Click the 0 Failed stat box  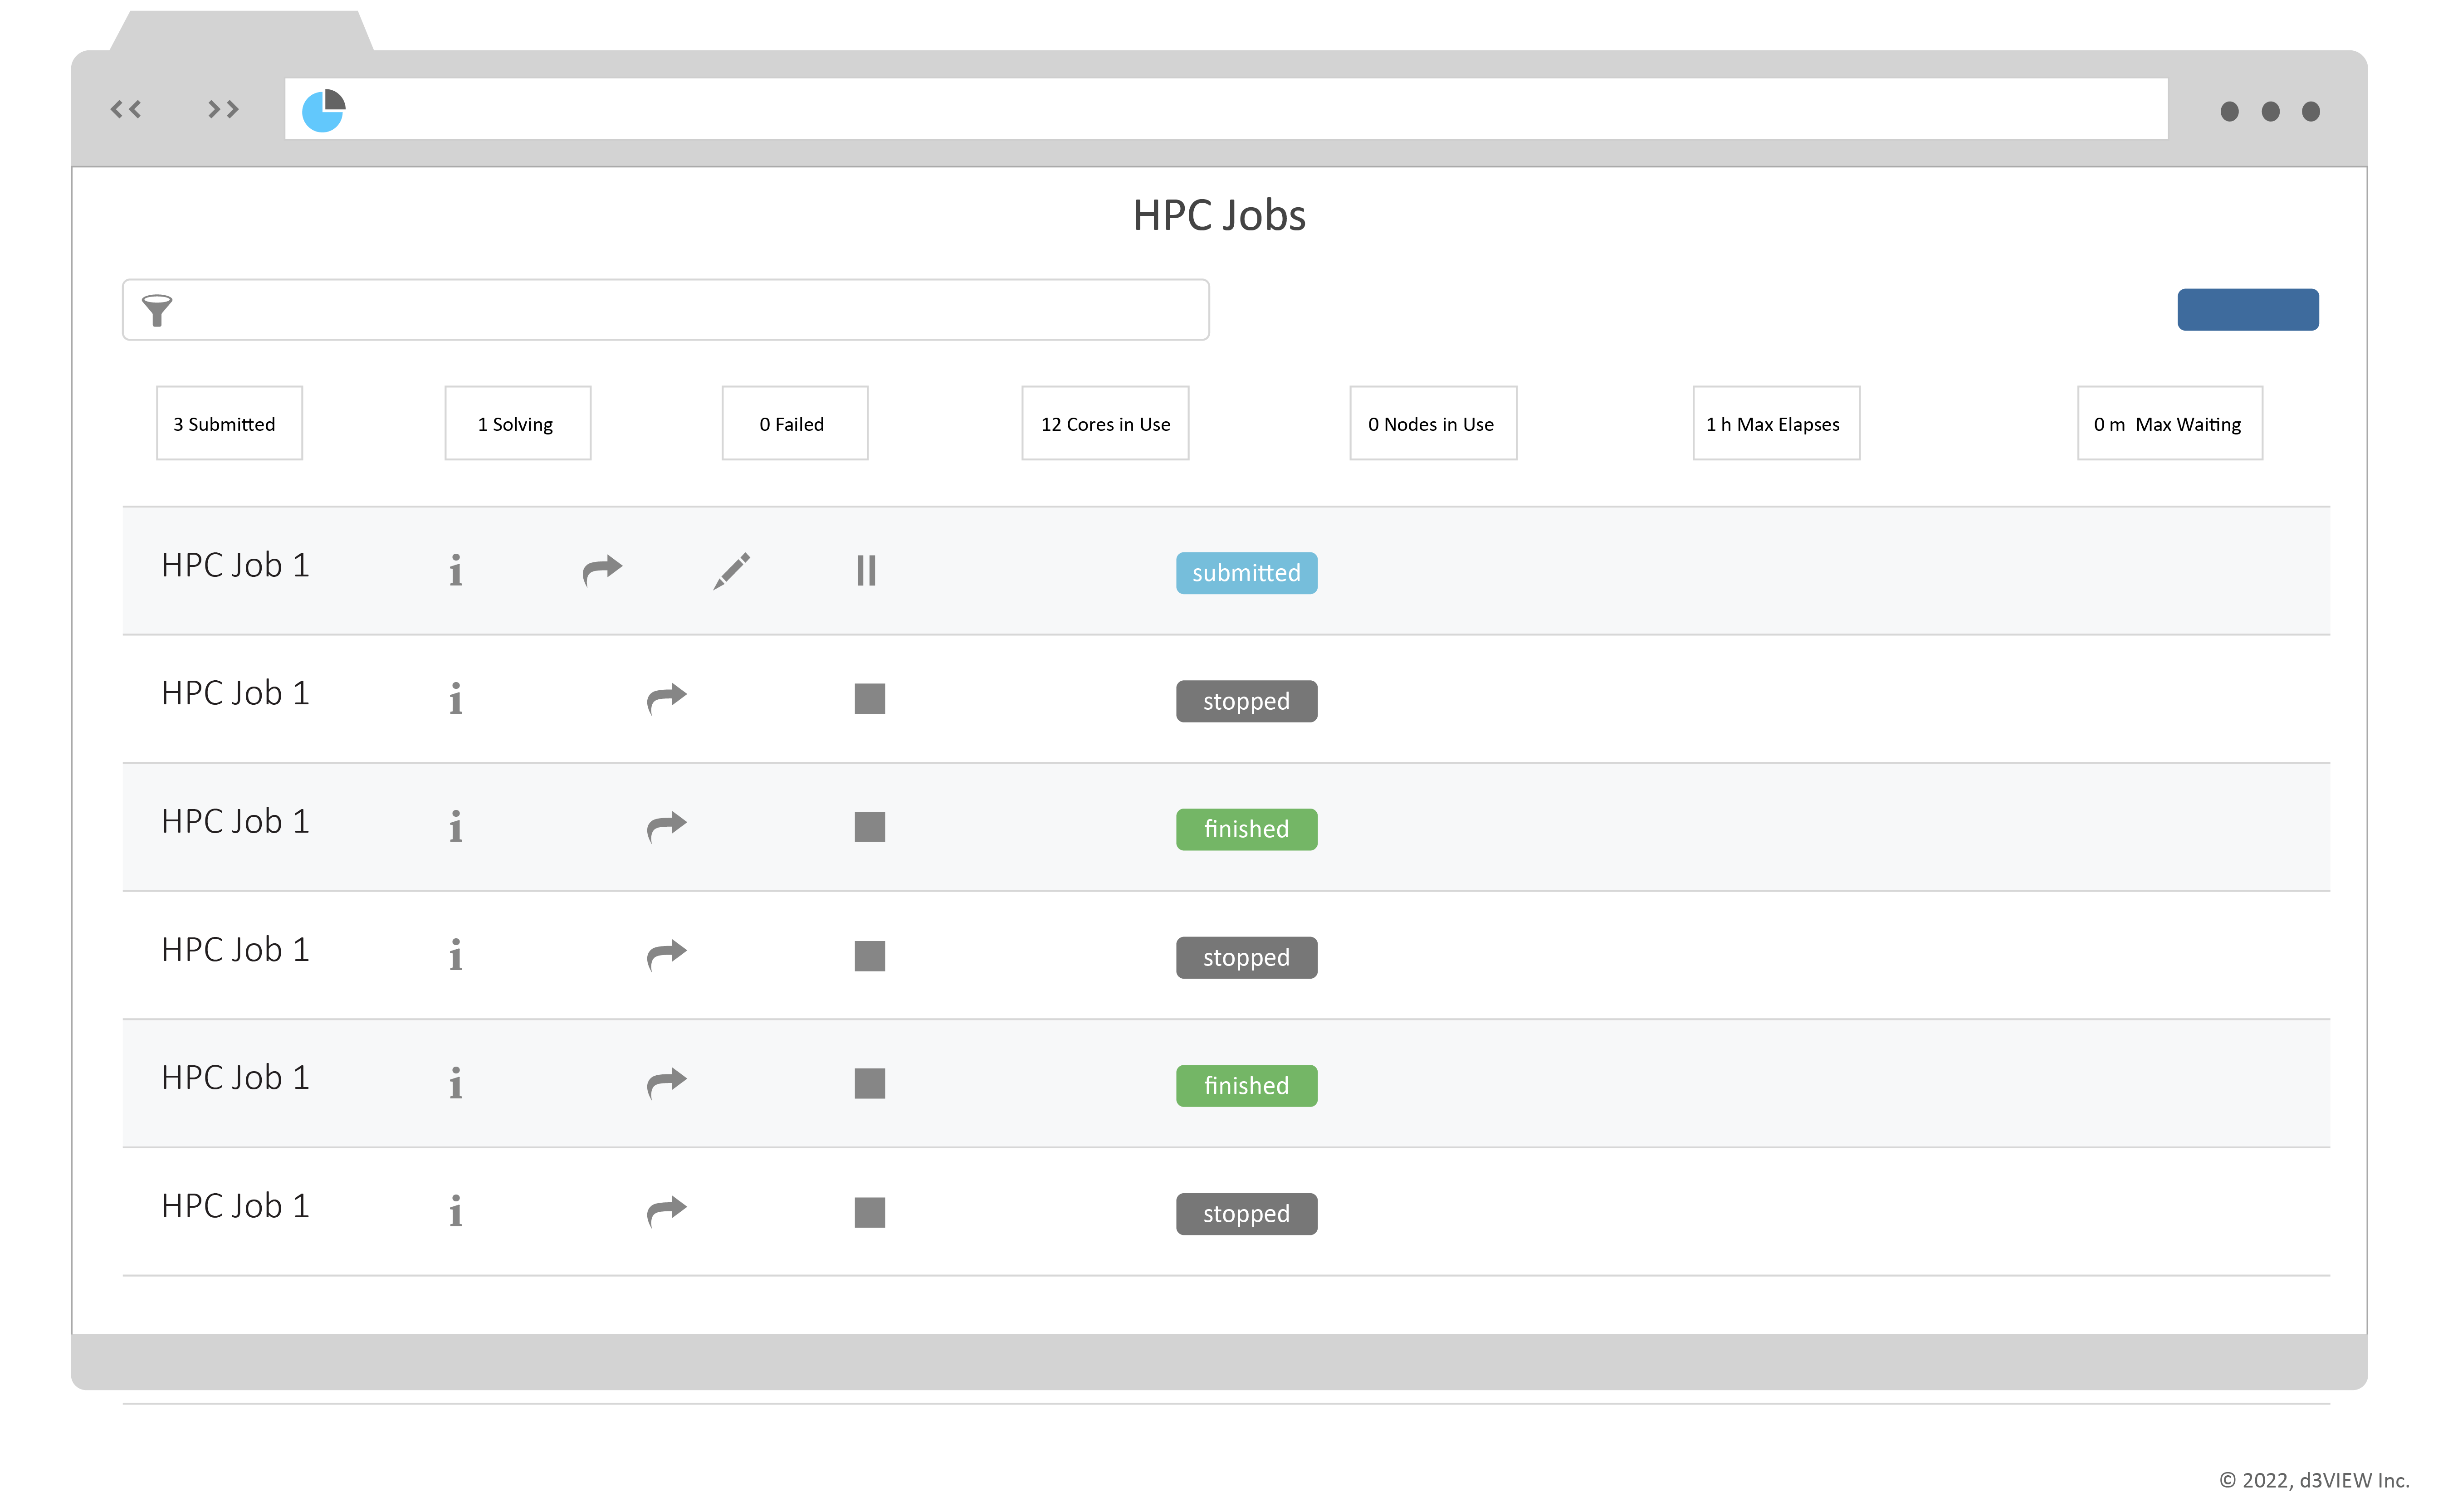(794, 424)
